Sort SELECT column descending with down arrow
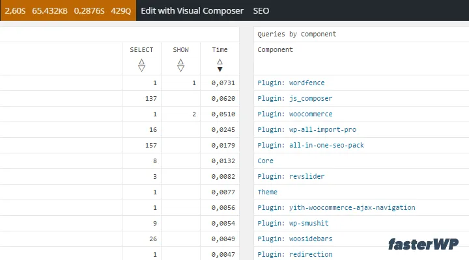469x260 pixels. pyautogui.click(x=141, y=69)
